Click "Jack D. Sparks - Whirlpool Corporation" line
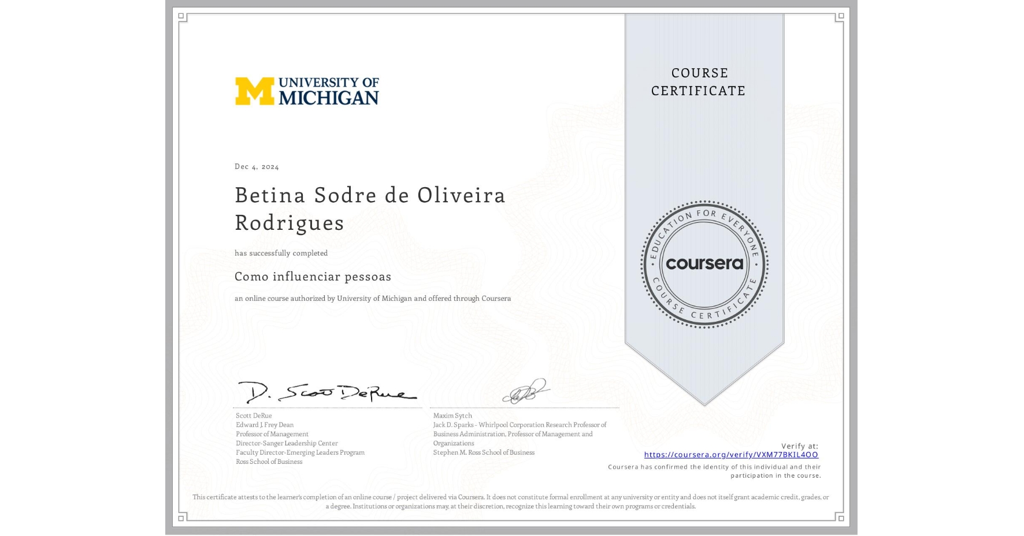The height and width of the screenshot is (536, 1024). (520, 425)
